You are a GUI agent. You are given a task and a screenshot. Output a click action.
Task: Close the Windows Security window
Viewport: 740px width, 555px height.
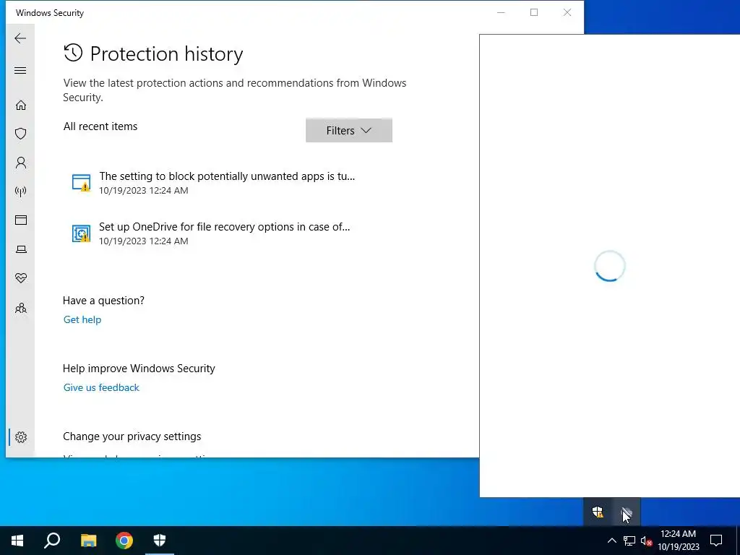(567, 12)
